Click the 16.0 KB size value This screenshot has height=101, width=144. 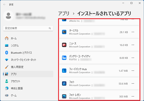click(x=124, y=45)
